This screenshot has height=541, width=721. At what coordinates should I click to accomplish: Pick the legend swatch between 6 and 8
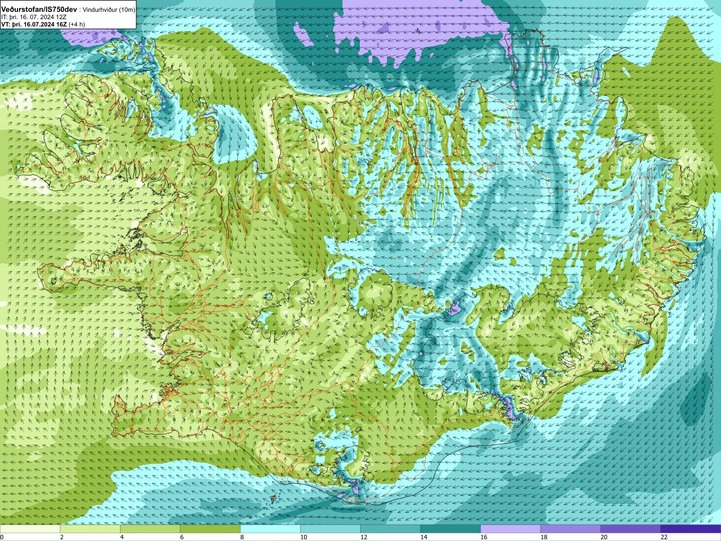210,529
